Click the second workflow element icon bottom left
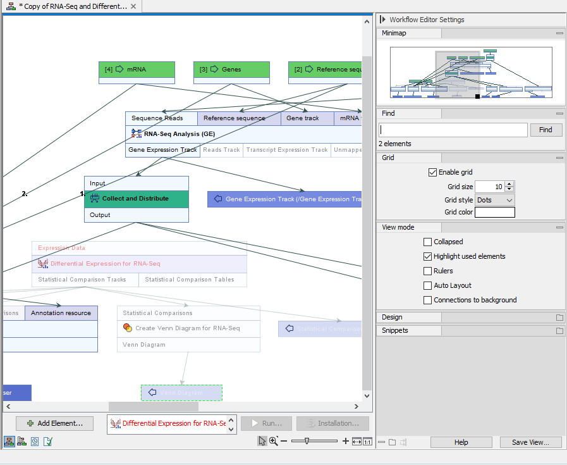This screenshot has height=465, width=567. click(x=21, y=441)
